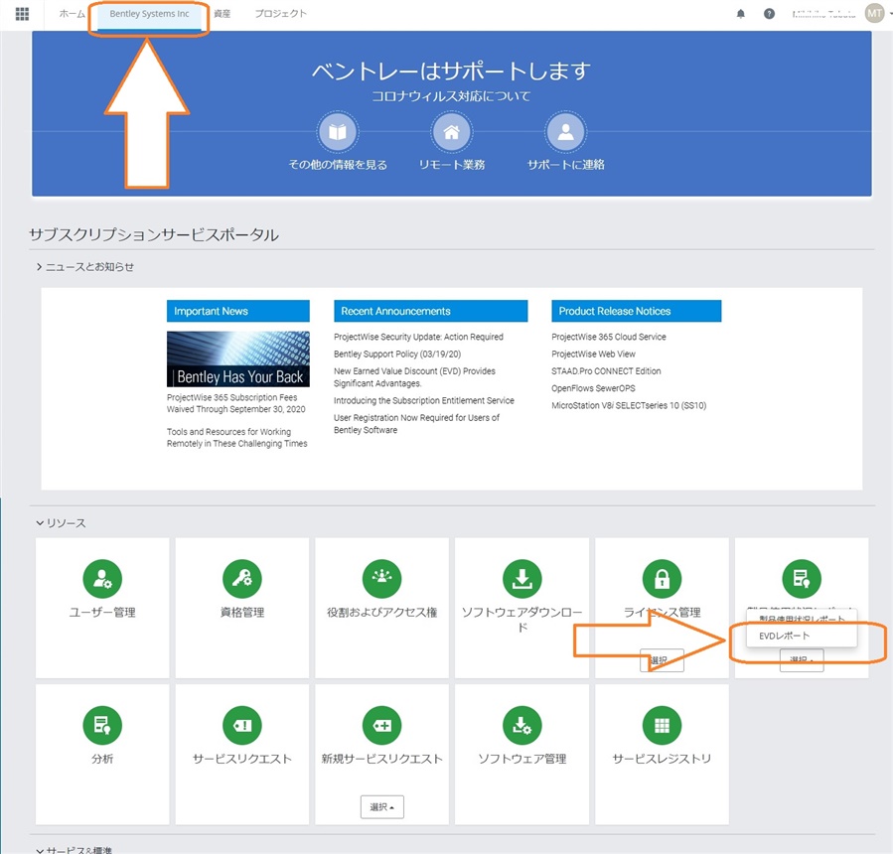The image size is (893, 854).
Task: Switch to 資産 tab
Action: pyautogui.click(x=223, y=14)
